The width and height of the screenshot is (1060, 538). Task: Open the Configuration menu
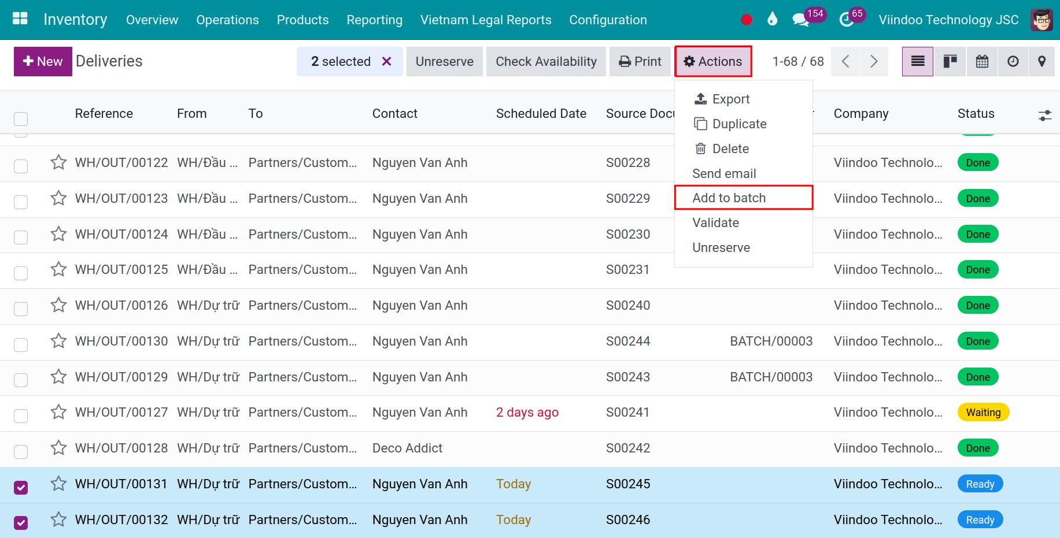[608, 20]
